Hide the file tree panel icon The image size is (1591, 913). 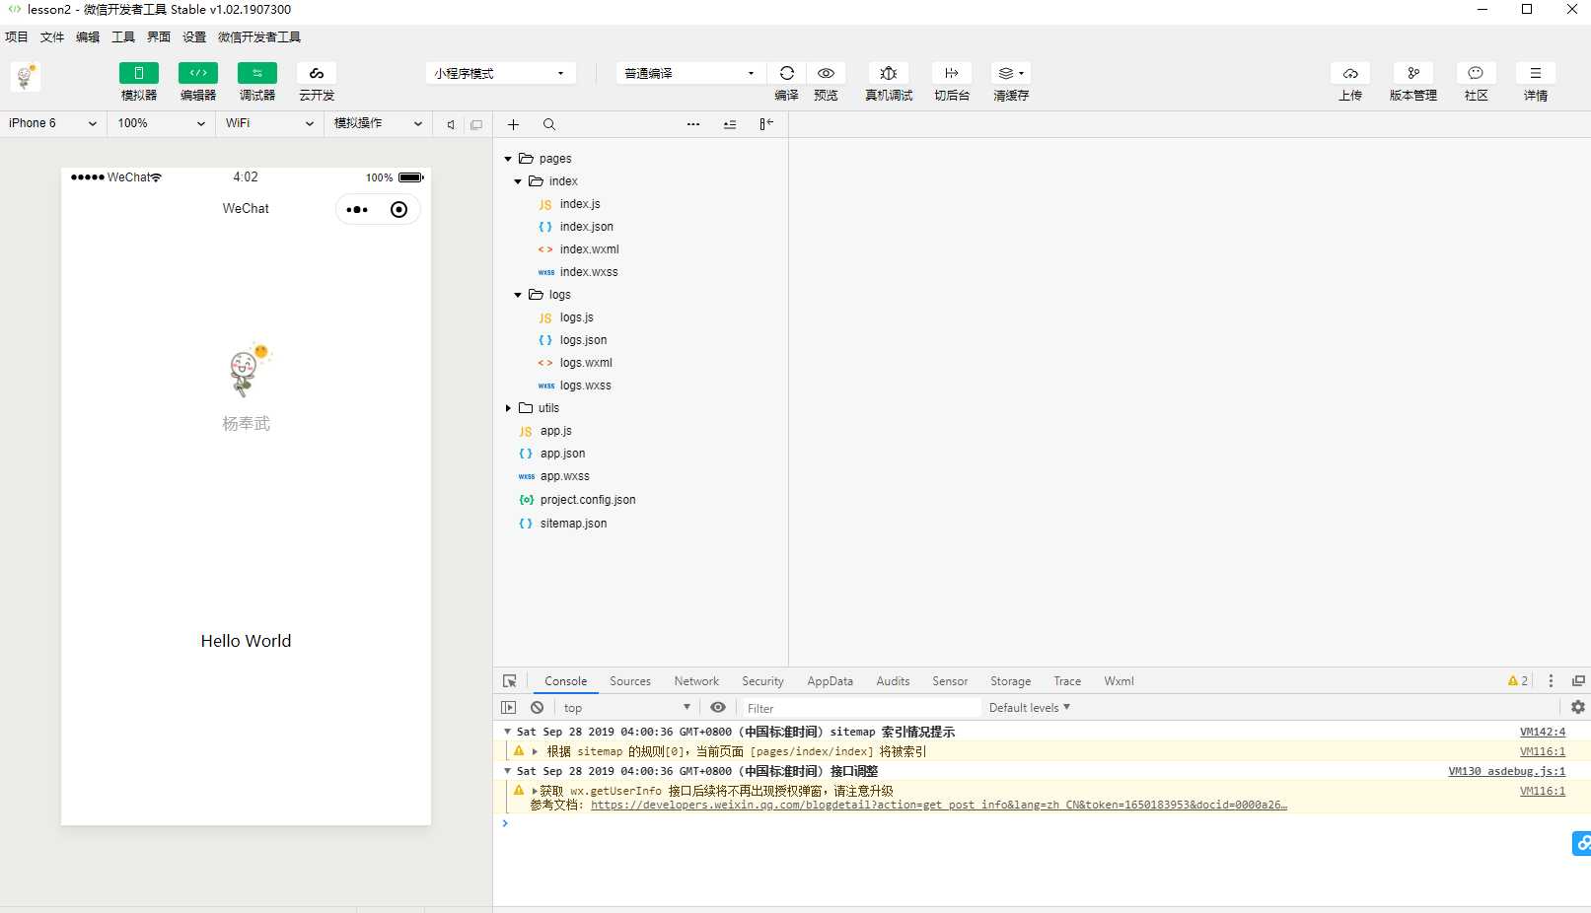coord(766,124)
